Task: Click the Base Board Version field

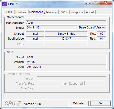Action: point(92,27)
